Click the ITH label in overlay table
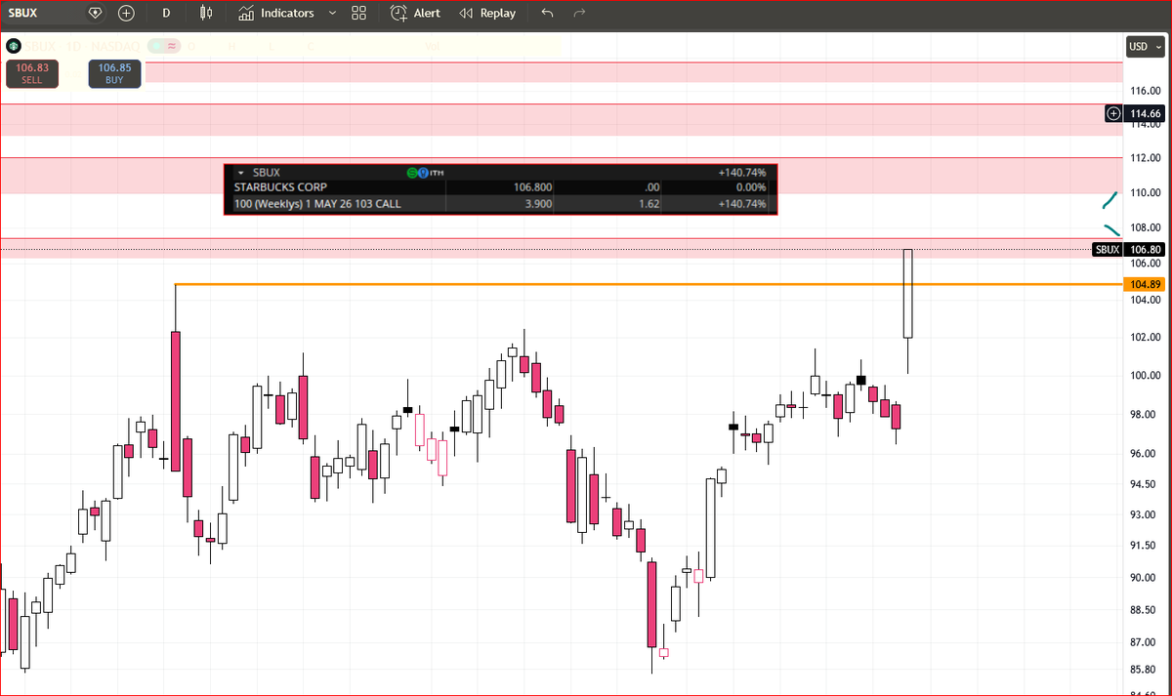The image size is (1172, 696). pyautogui.click(x=437, y=173)
